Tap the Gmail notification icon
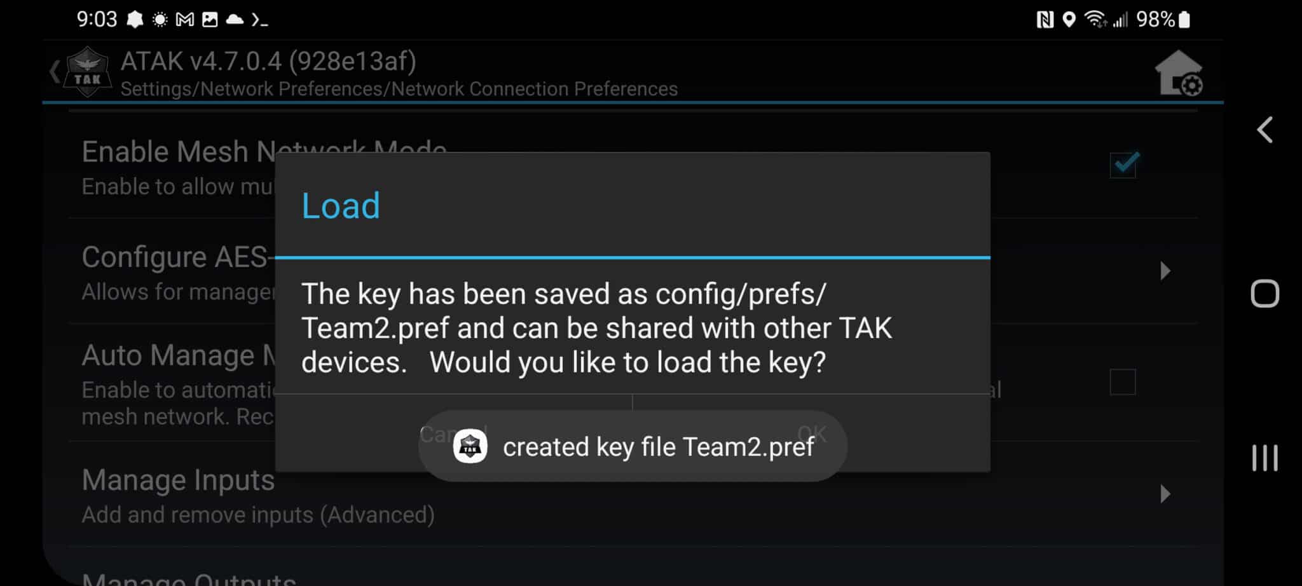 (x=184, y=20)
